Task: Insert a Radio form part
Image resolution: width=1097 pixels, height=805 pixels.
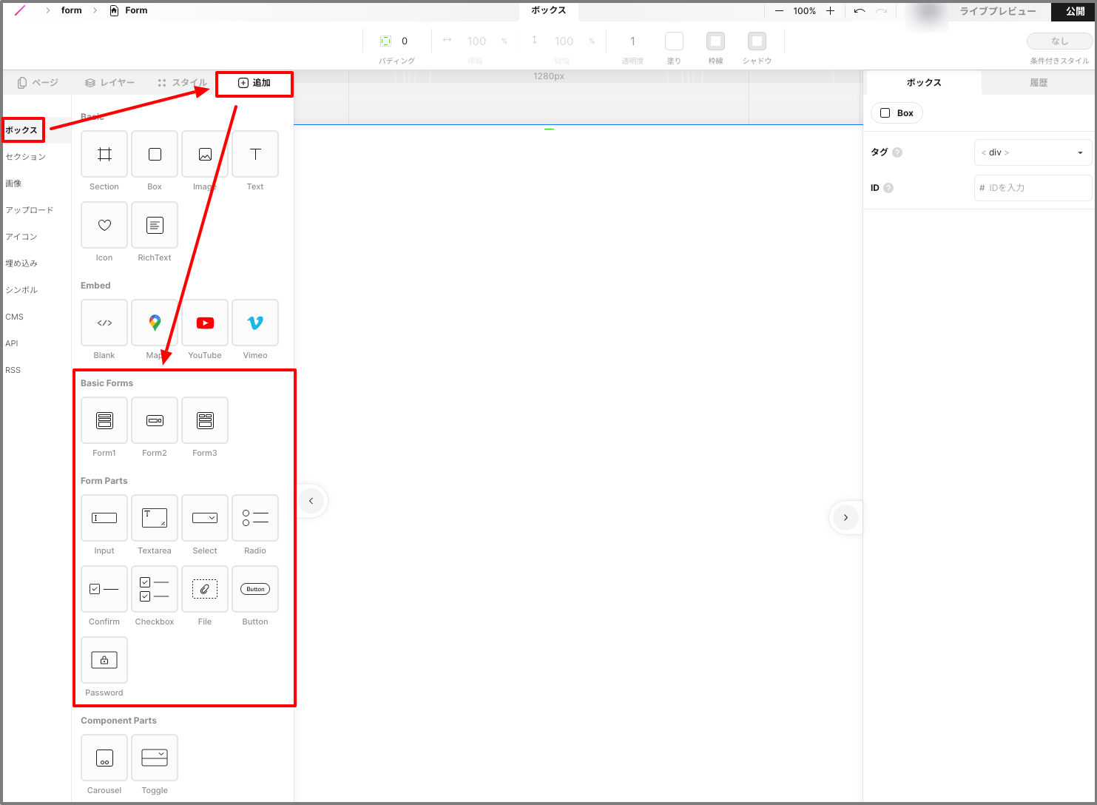Action: 255,518
